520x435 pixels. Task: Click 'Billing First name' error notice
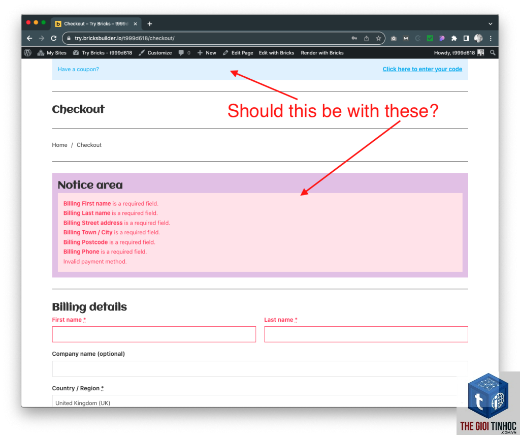click(x=111, y=203)
